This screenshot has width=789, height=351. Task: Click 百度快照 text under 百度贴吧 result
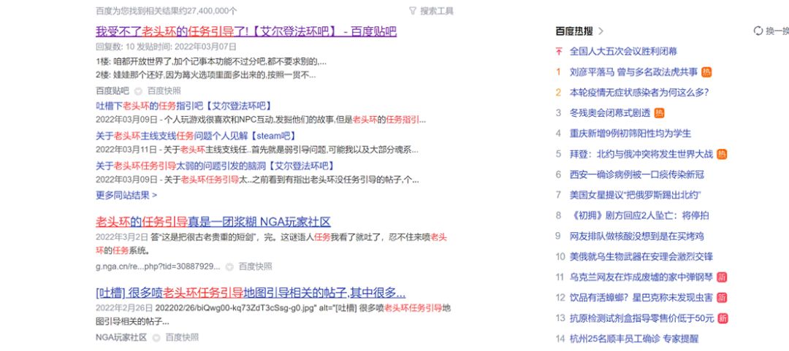click(164, 91)
